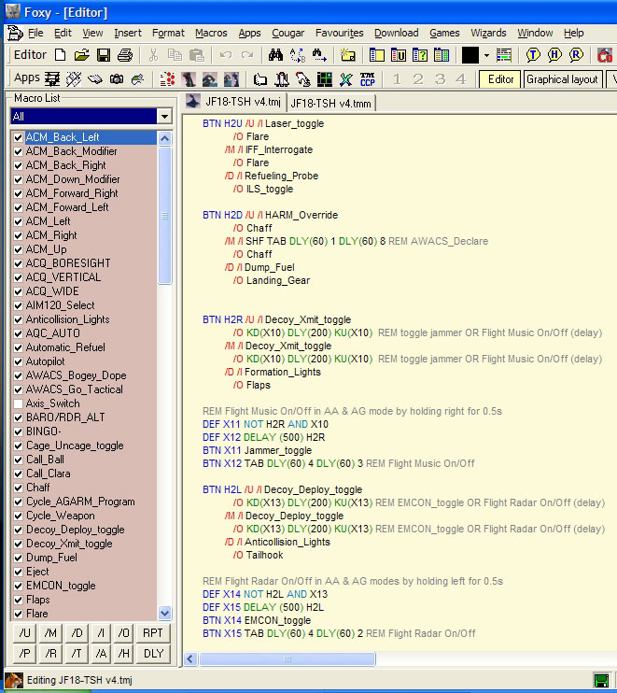The image size is (617, 693).
Task: Click the list icon with the letter U
Action: 399,55
